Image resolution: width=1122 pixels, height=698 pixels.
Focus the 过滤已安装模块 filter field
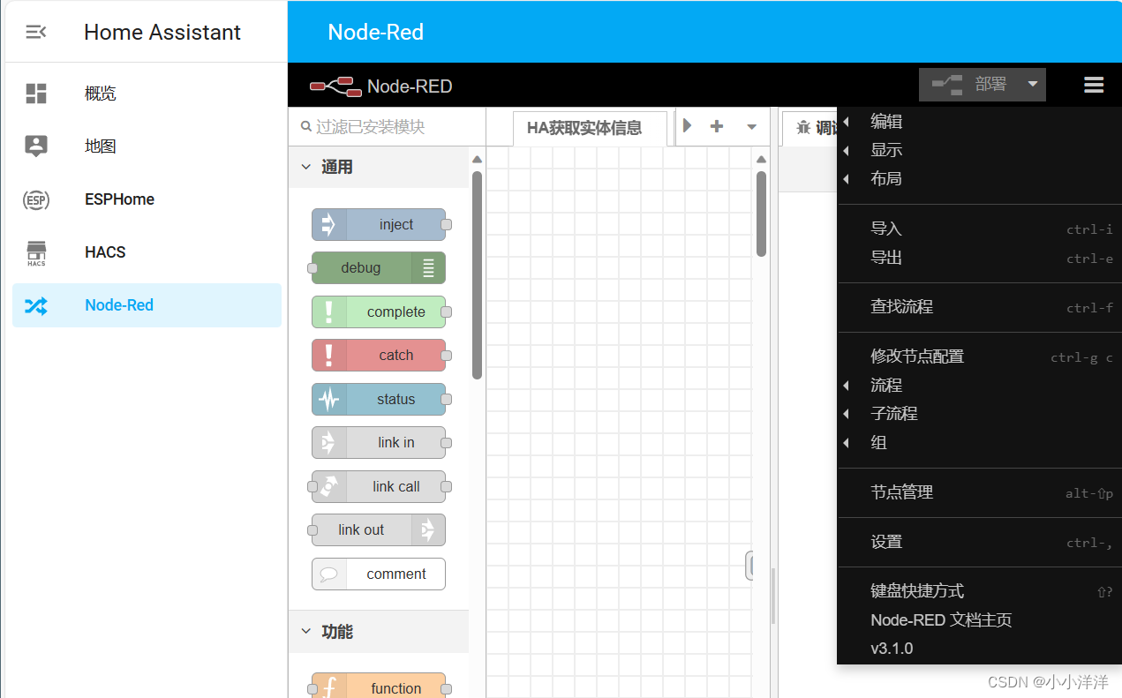coord(387,127)
